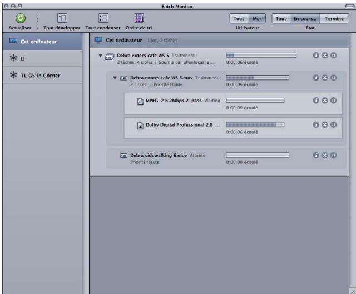Image resolution: width=356 pixels, height=294 pixels.
Task: Show info for Dolby Digital Professional 2.0
Action: (x=316, y=124)
